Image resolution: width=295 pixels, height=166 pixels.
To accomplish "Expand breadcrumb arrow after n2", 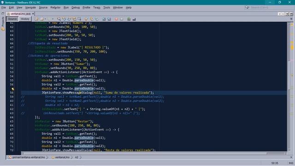I will 81,157.
